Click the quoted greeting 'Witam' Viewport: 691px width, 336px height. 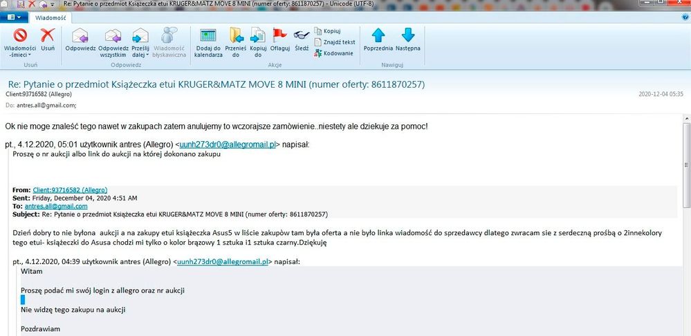pos(31,271)
